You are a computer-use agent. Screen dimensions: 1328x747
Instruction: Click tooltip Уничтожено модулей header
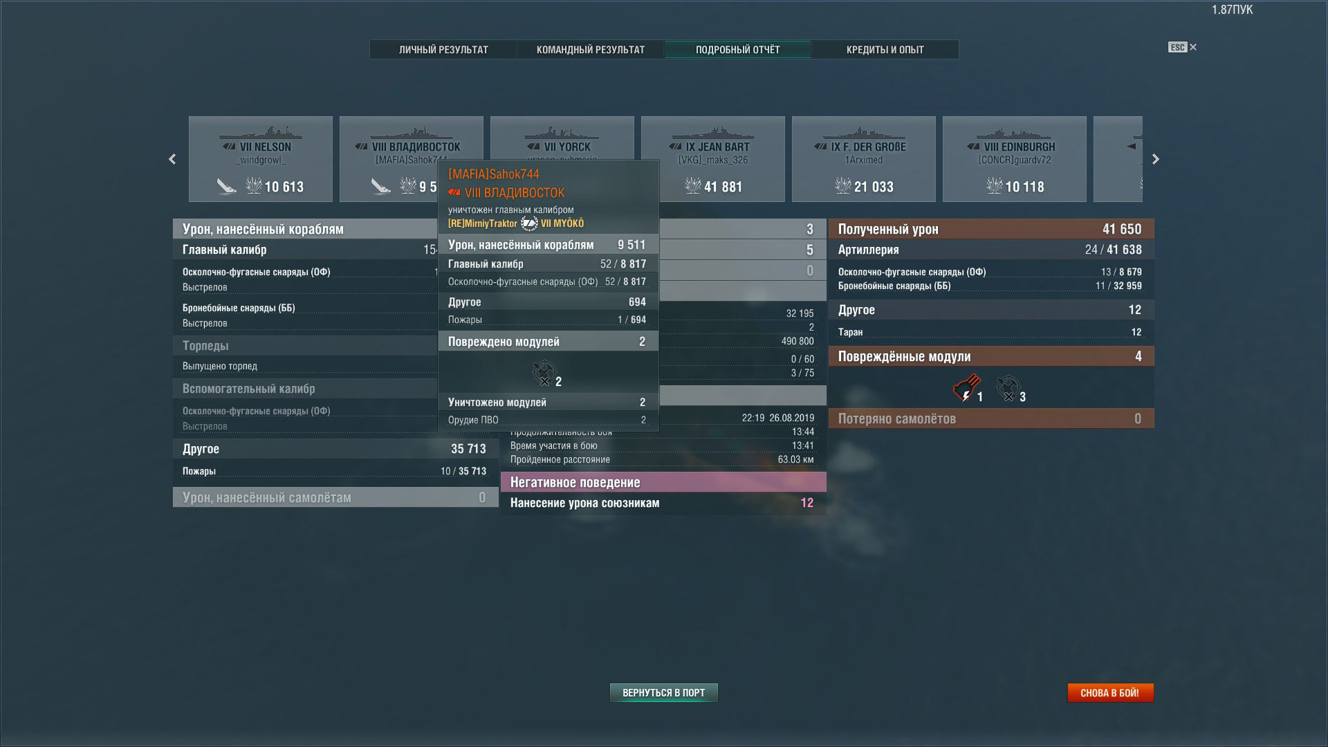(548, 402)
